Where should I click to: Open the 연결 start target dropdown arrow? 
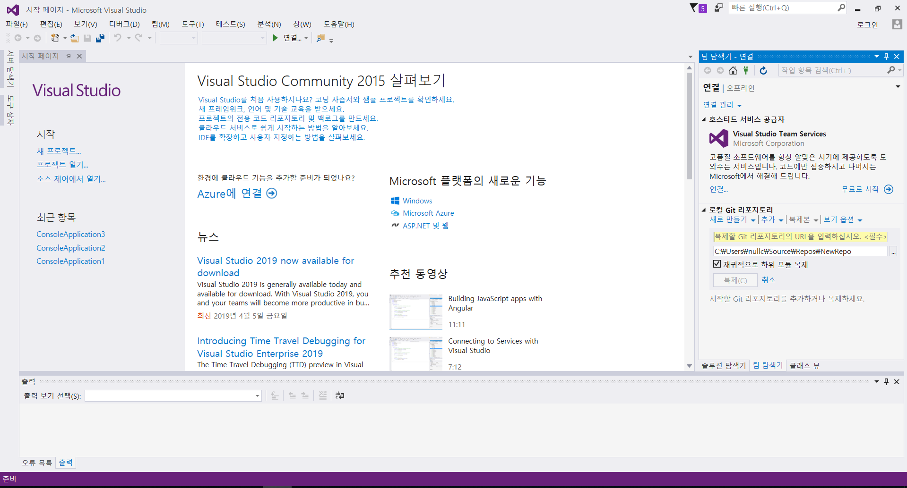(x=306, y=38)
